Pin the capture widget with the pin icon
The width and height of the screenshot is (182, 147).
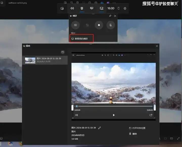[110, 16]
